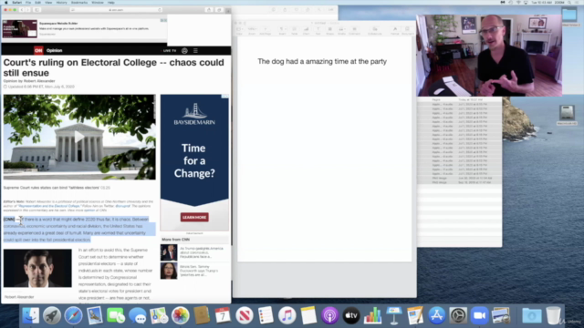Open Numbers bar-chart icon in Dock
The height and width of the screenshot is (328, 584).
tap(372, 316)
